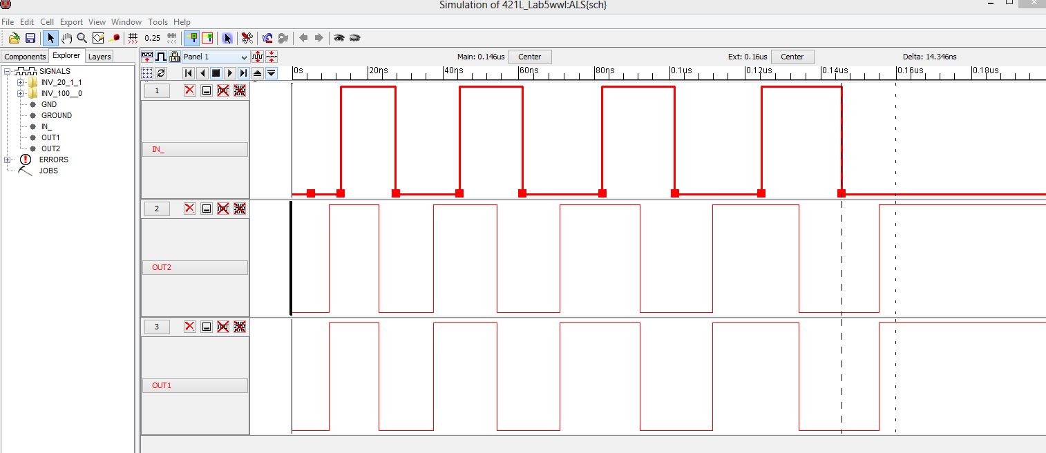Collapse the SIGNALS tree node
1046x453 pixels.
[7, 71]
